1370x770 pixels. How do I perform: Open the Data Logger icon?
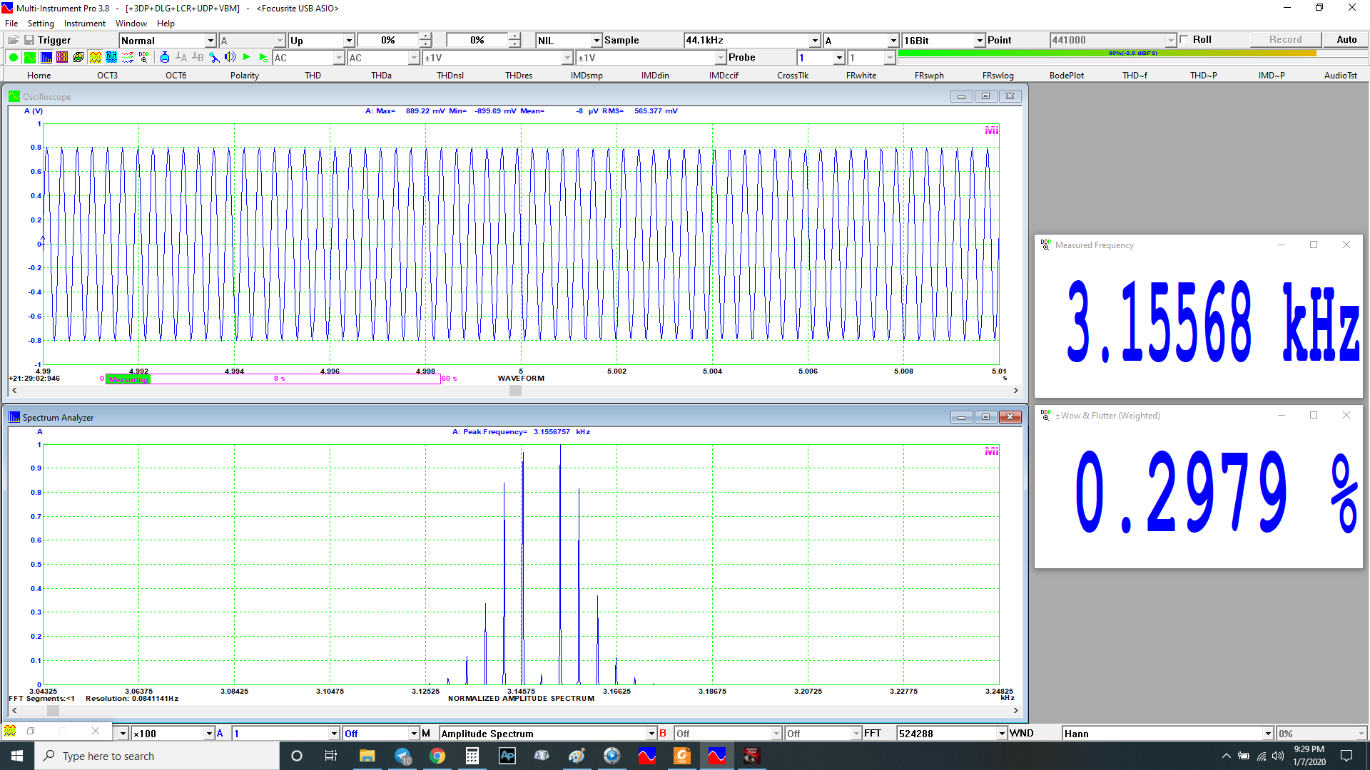click(128, 58)
